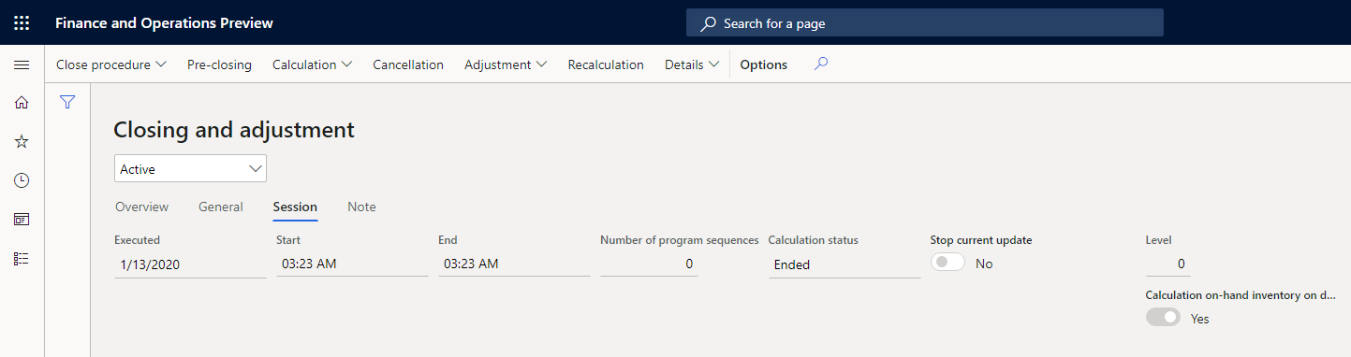Expand the Adjustment menu
Viewport: 1351px width, 357px height.
(506, 64)
